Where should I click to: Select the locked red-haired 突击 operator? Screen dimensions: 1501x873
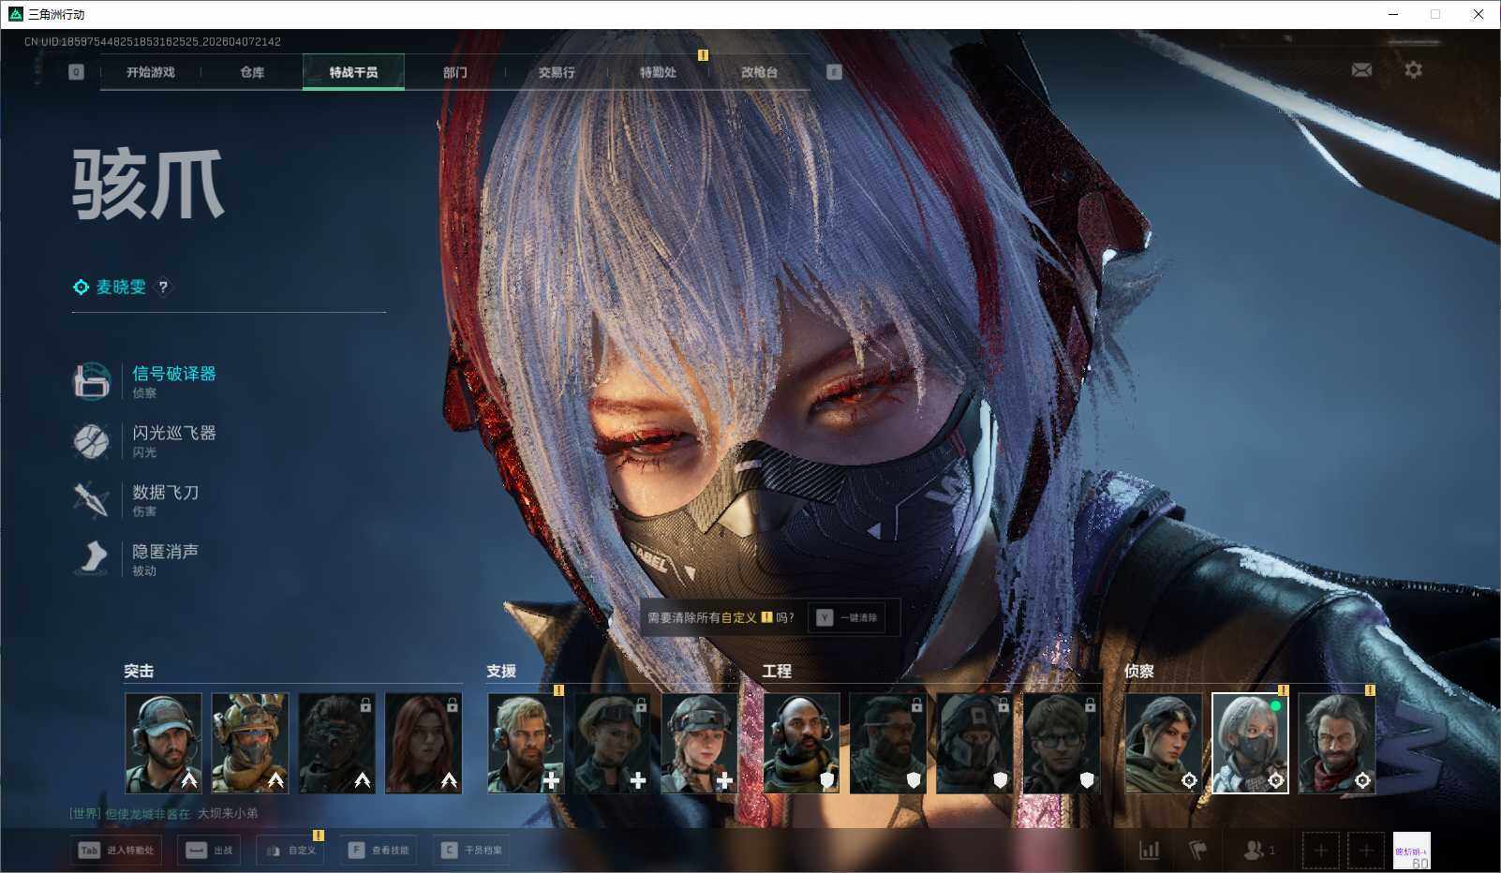tap(424, 743)
